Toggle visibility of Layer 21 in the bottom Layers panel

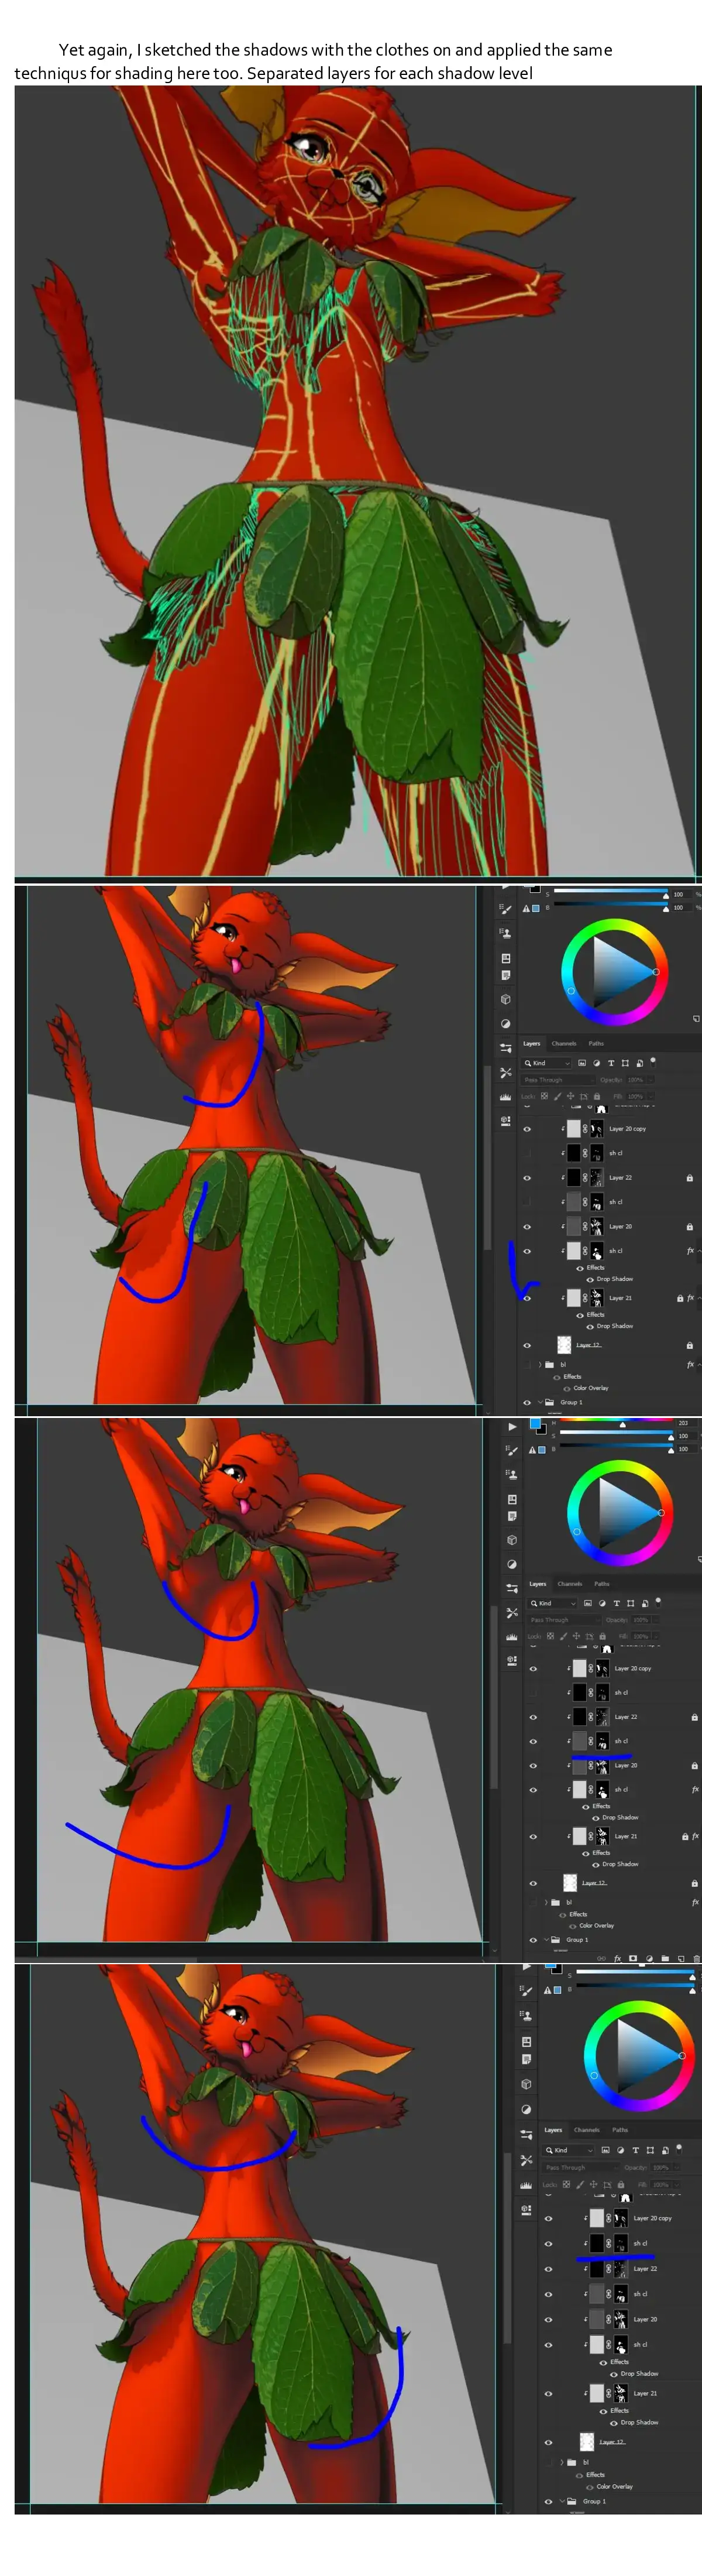[x=547, y=2393]
